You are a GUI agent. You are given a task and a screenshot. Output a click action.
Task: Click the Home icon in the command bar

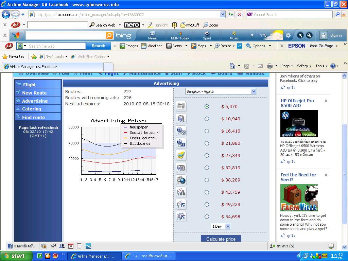tap(232, 66)
